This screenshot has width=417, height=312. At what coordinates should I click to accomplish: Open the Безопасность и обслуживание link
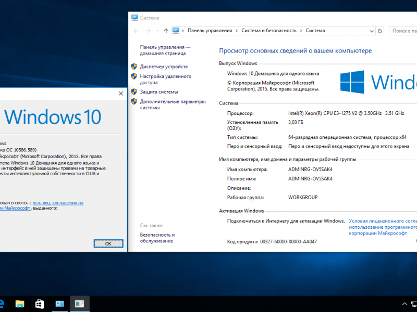[x=157, y=238]
